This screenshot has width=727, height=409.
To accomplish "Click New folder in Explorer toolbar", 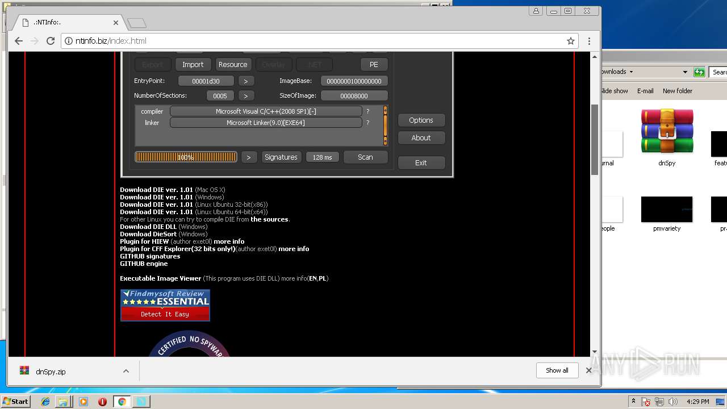I will [x=677, y=91].
